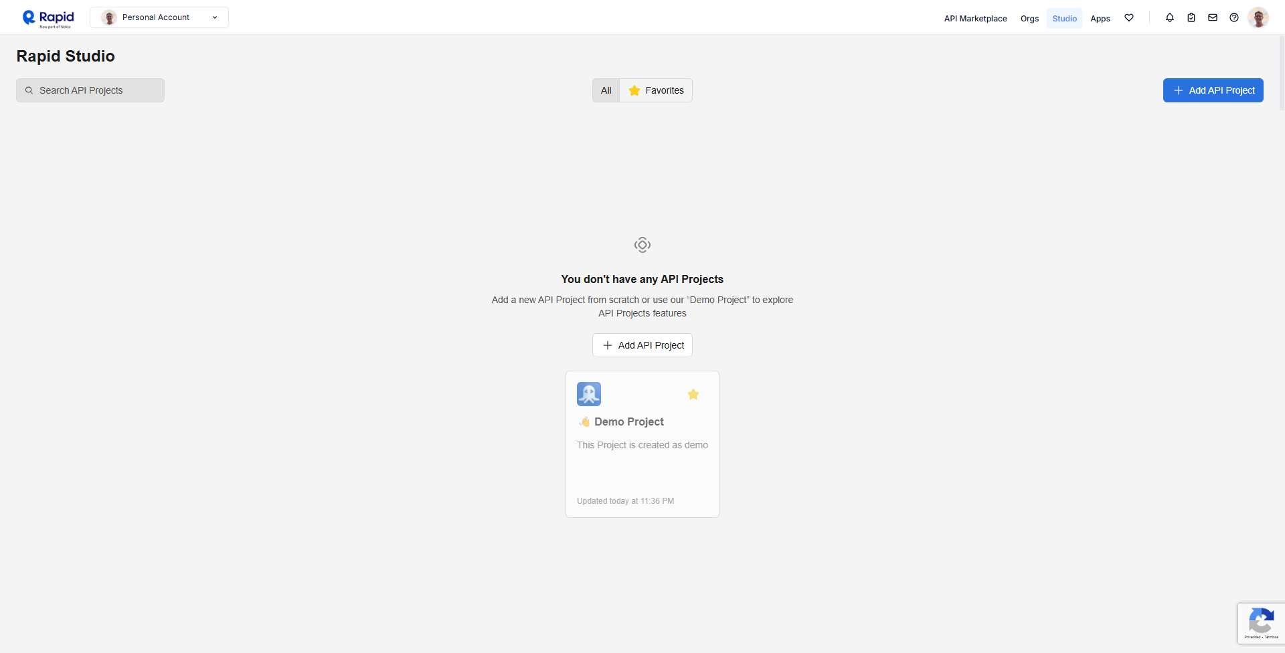Screen dimensions: 1285x653
Task: Open the notifications bell
Action: pos(1170,18)
